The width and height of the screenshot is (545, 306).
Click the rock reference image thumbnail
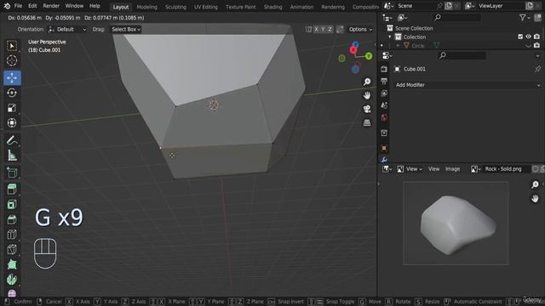456,224
